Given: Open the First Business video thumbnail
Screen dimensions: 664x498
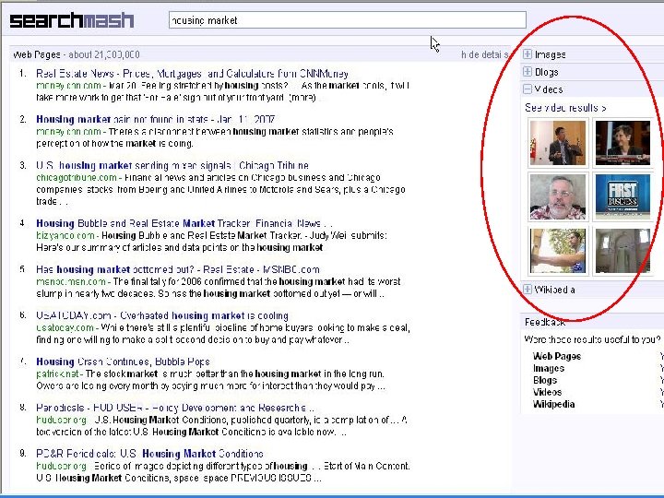Looking at the screenshot, I should coord(622,197).
